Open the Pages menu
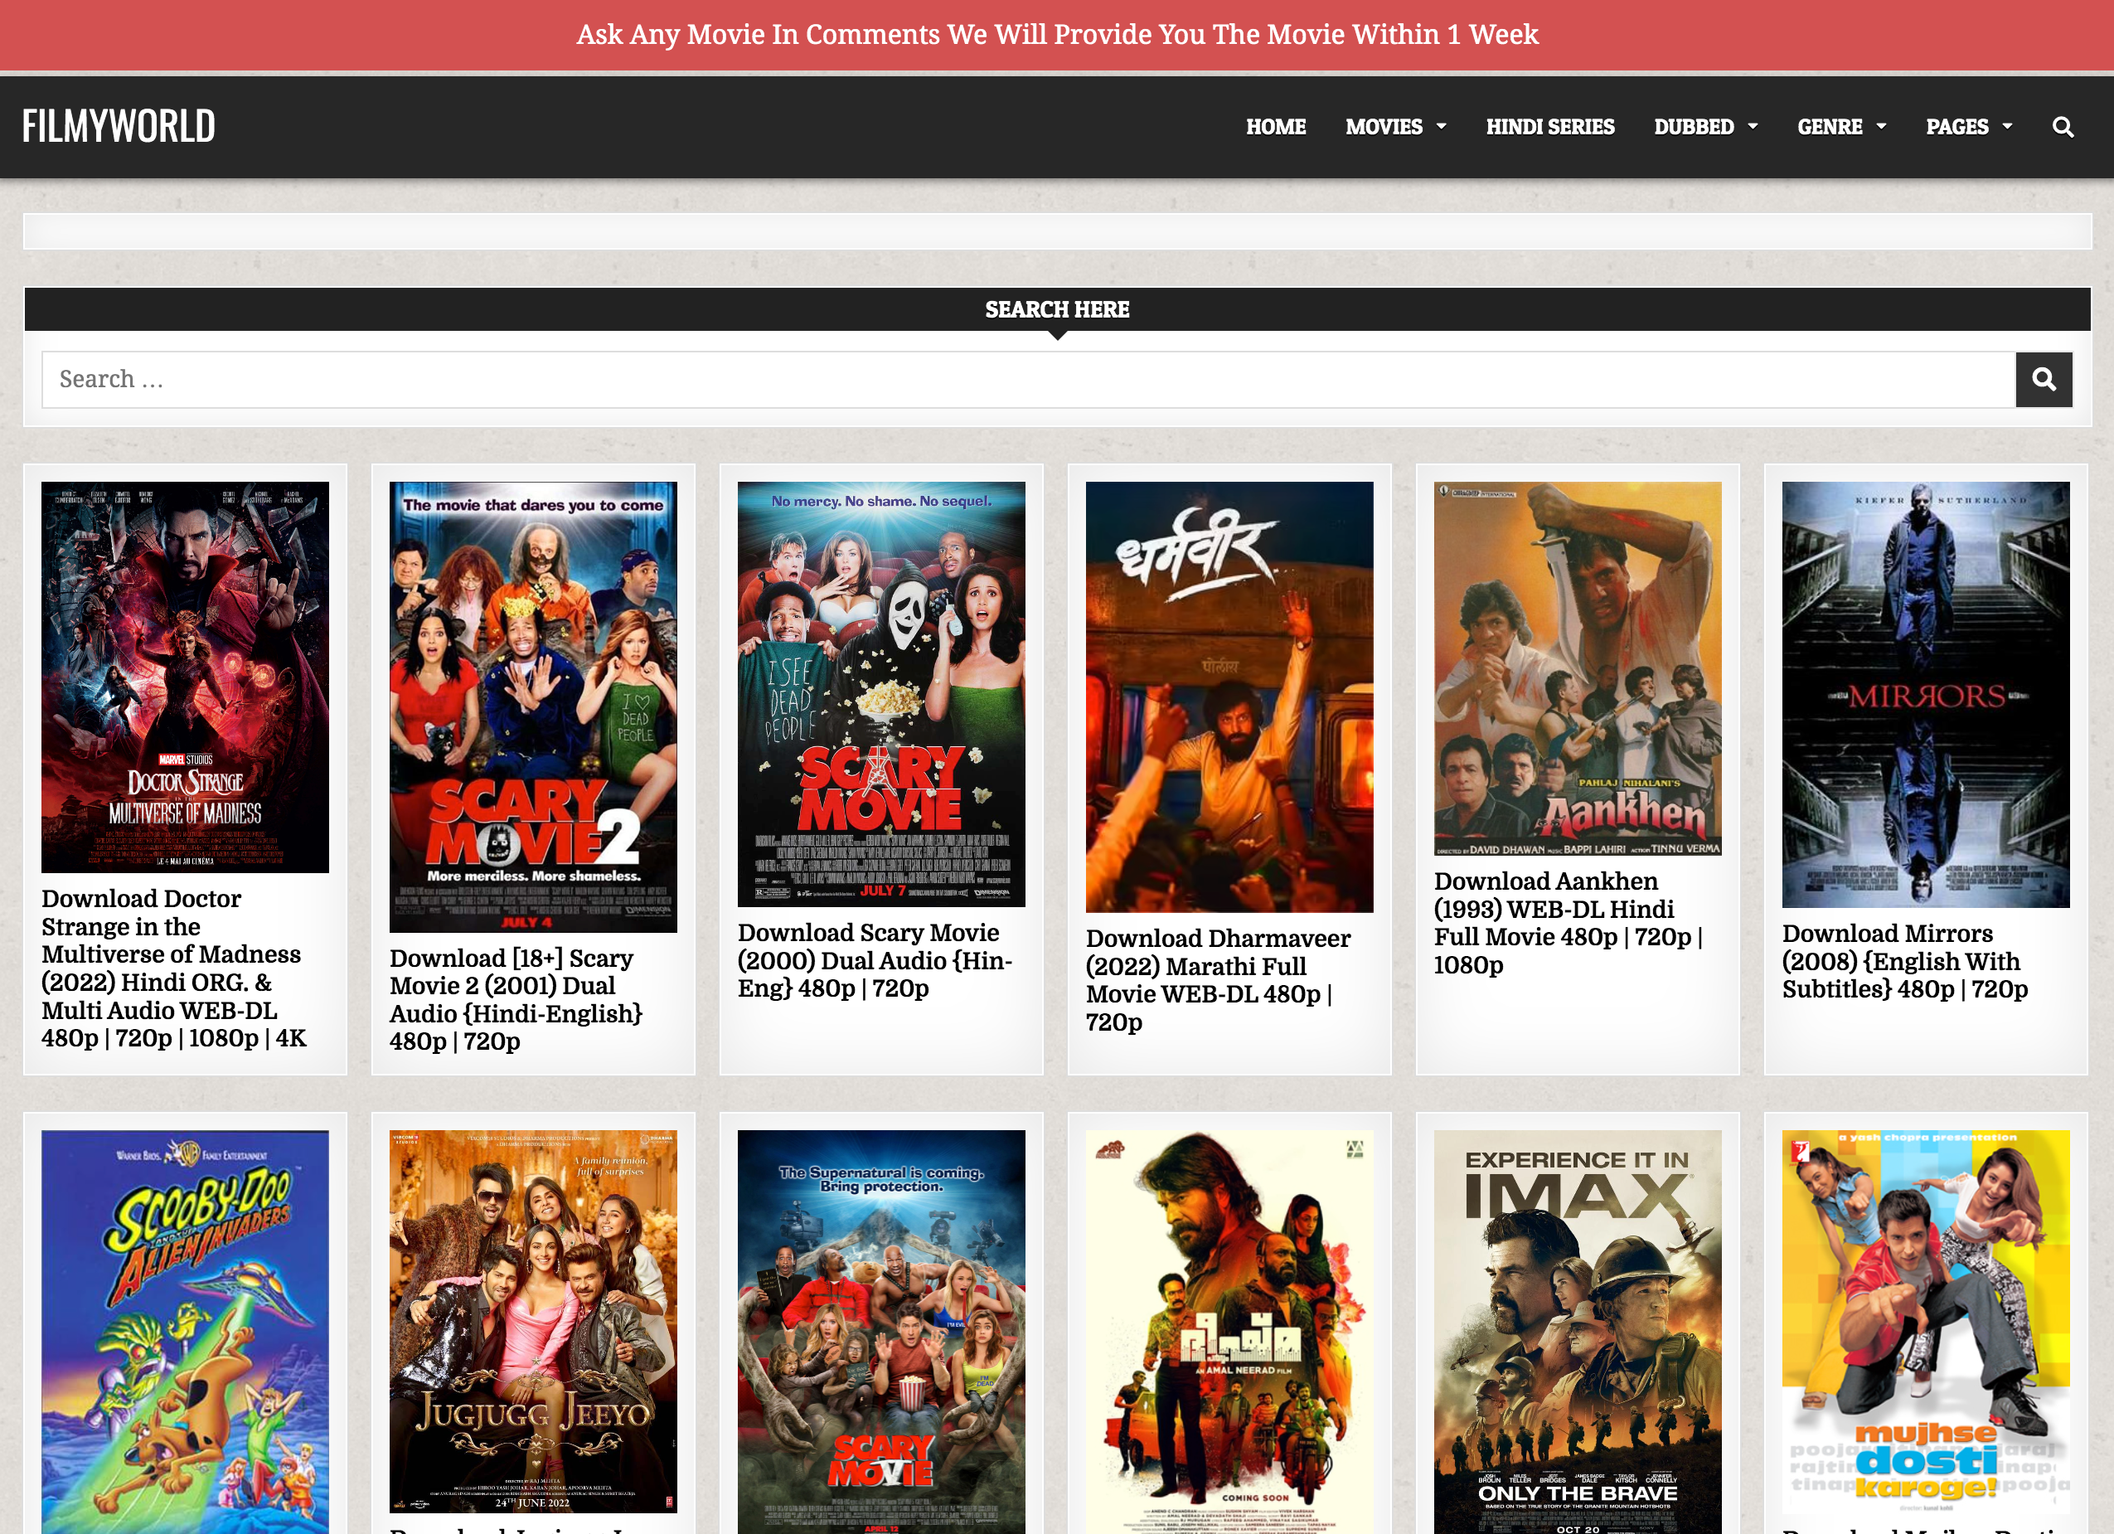This screenshot has width=2114, height=1534. 1956,127
